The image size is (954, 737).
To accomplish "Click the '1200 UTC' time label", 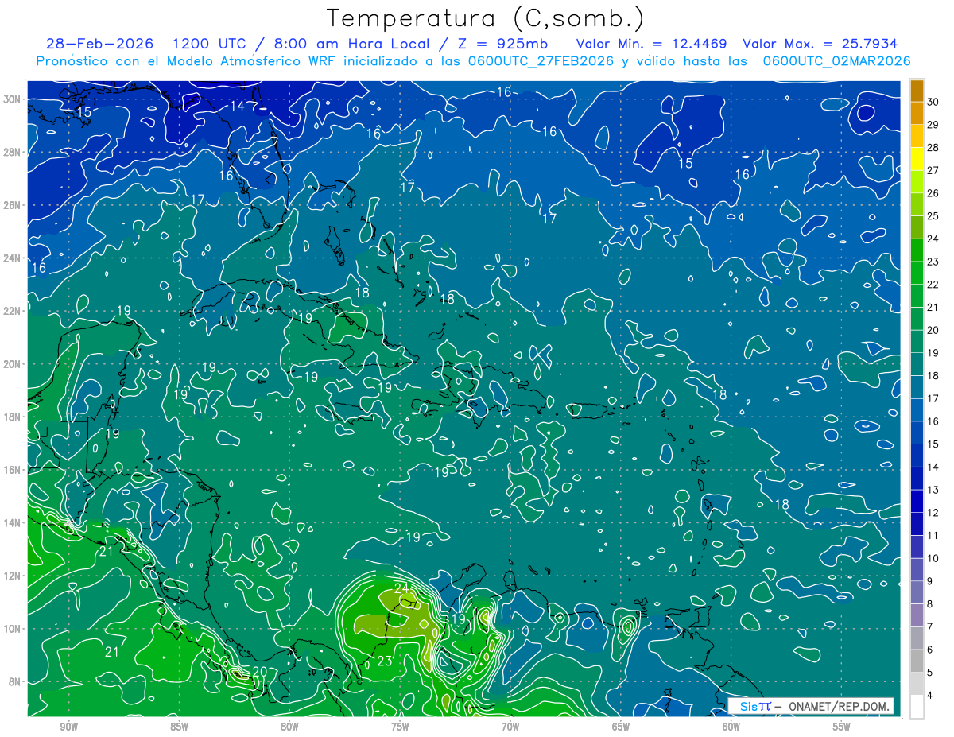I will pos(211,44).
